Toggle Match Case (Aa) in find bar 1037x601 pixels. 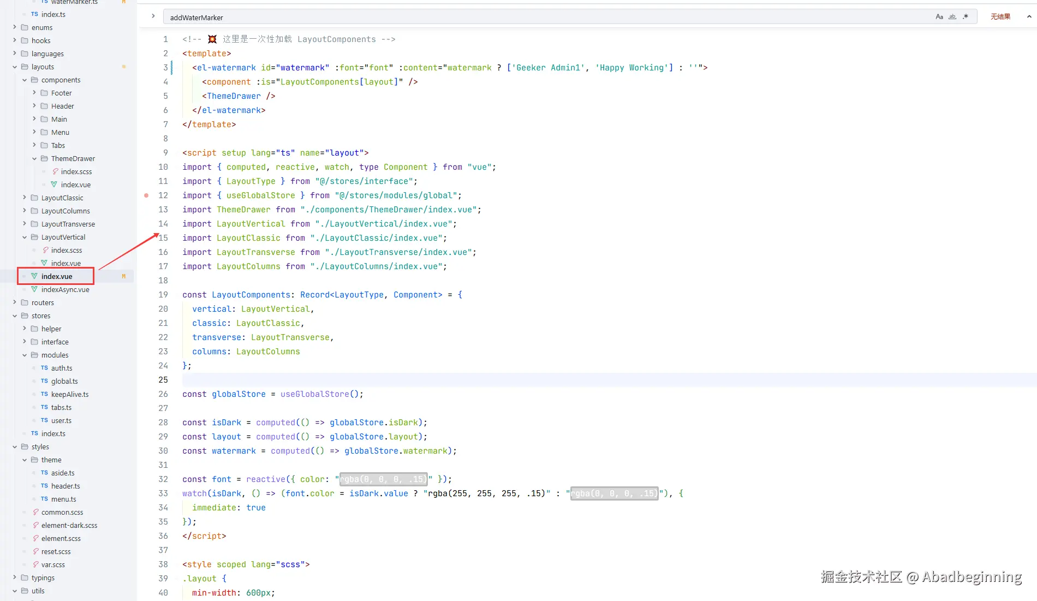(939, 17)
